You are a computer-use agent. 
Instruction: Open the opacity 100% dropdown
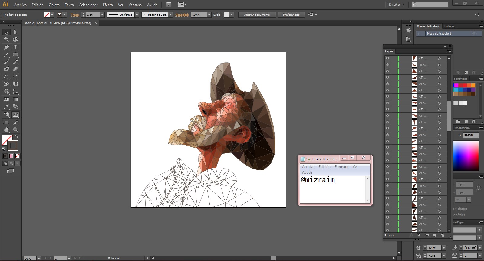[209, 15]
